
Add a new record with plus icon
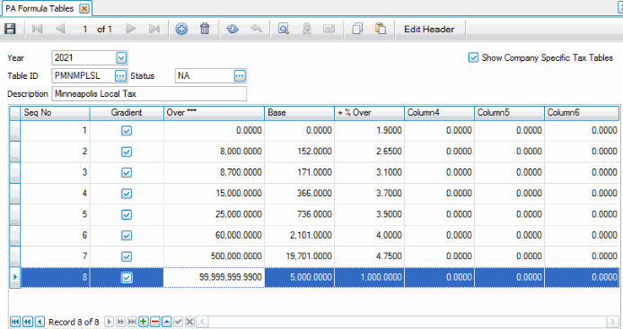coord(181,29)
